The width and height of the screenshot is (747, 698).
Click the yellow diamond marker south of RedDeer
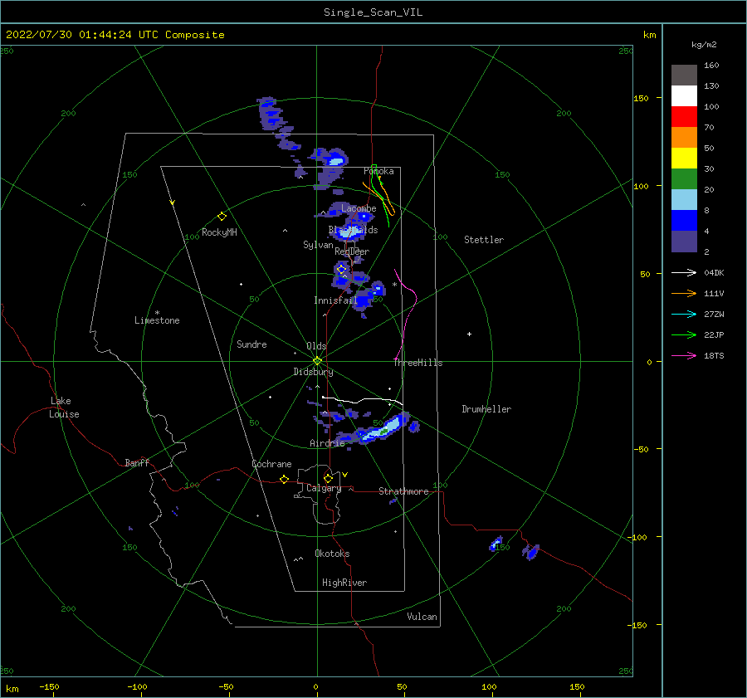point(342,270)
